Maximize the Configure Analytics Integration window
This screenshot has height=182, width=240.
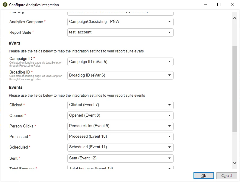point(219,5)
